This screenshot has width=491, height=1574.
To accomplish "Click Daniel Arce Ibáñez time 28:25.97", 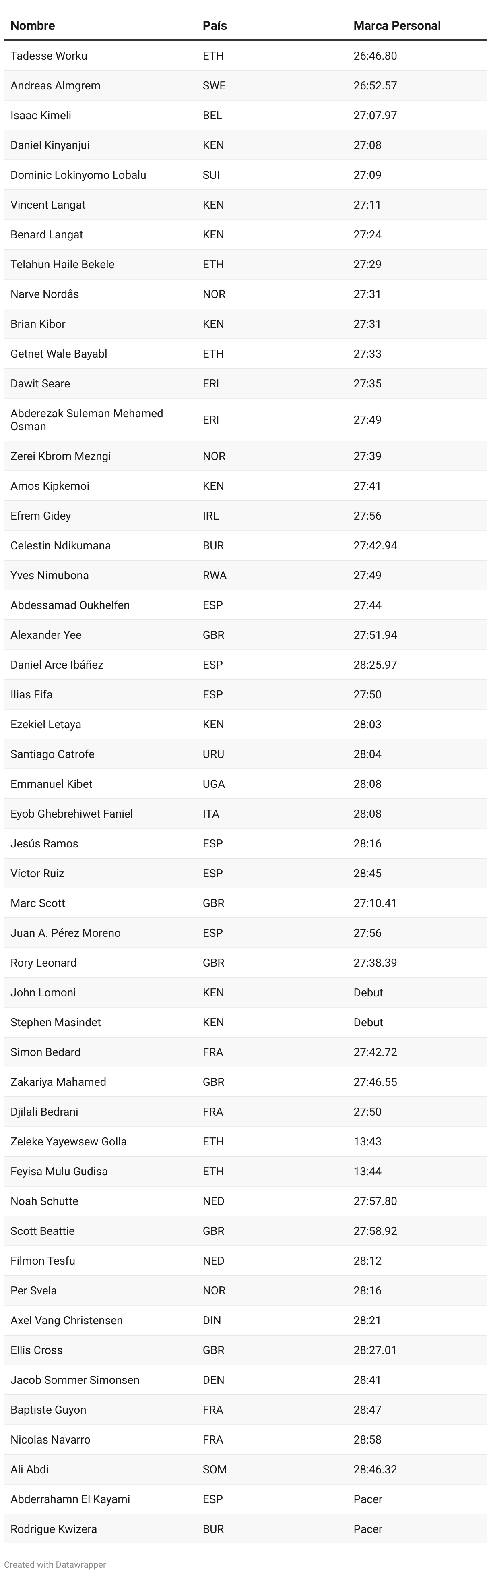I will click(375, 665).
